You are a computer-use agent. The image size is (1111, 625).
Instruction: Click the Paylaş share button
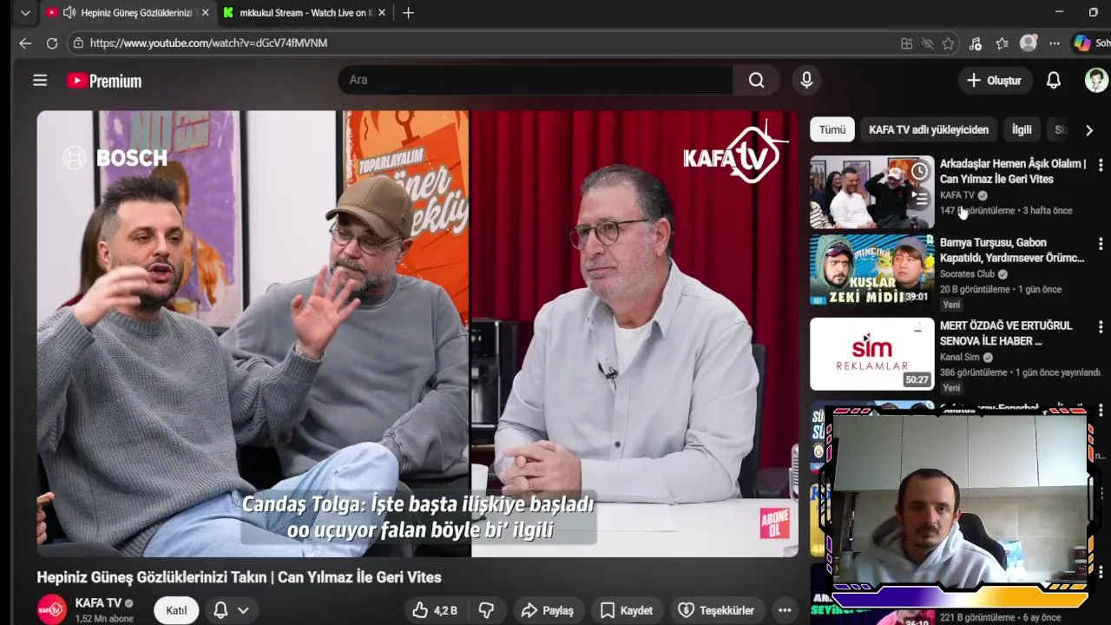(x=547, y=610)
